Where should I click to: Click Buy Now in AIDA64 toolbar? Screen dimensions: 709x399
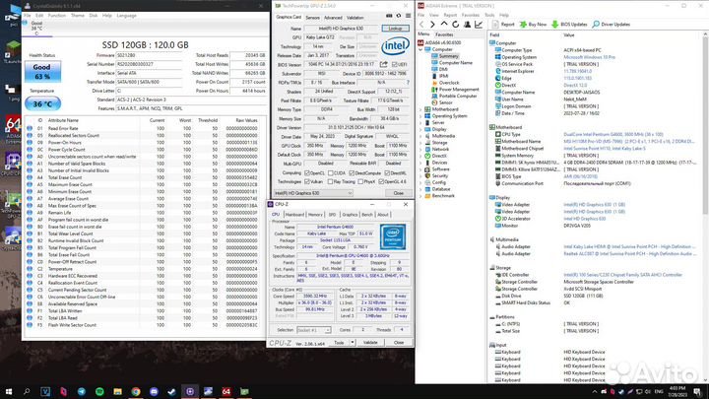(533, 25)
